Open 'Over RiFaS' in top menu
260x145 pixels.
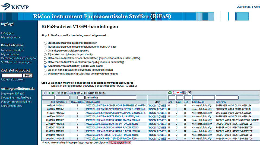point(243,7)
